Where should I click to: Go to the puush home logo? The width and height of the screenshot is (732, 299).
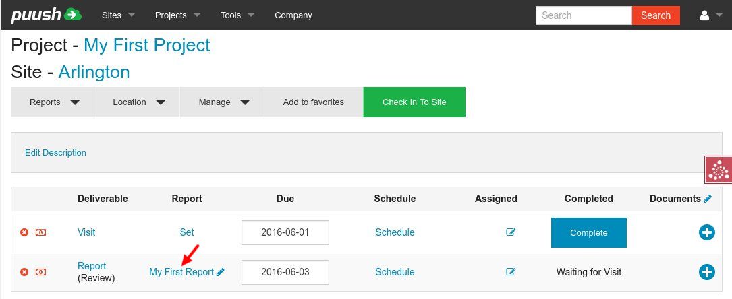pyautogui.click(x=46, y=15)
